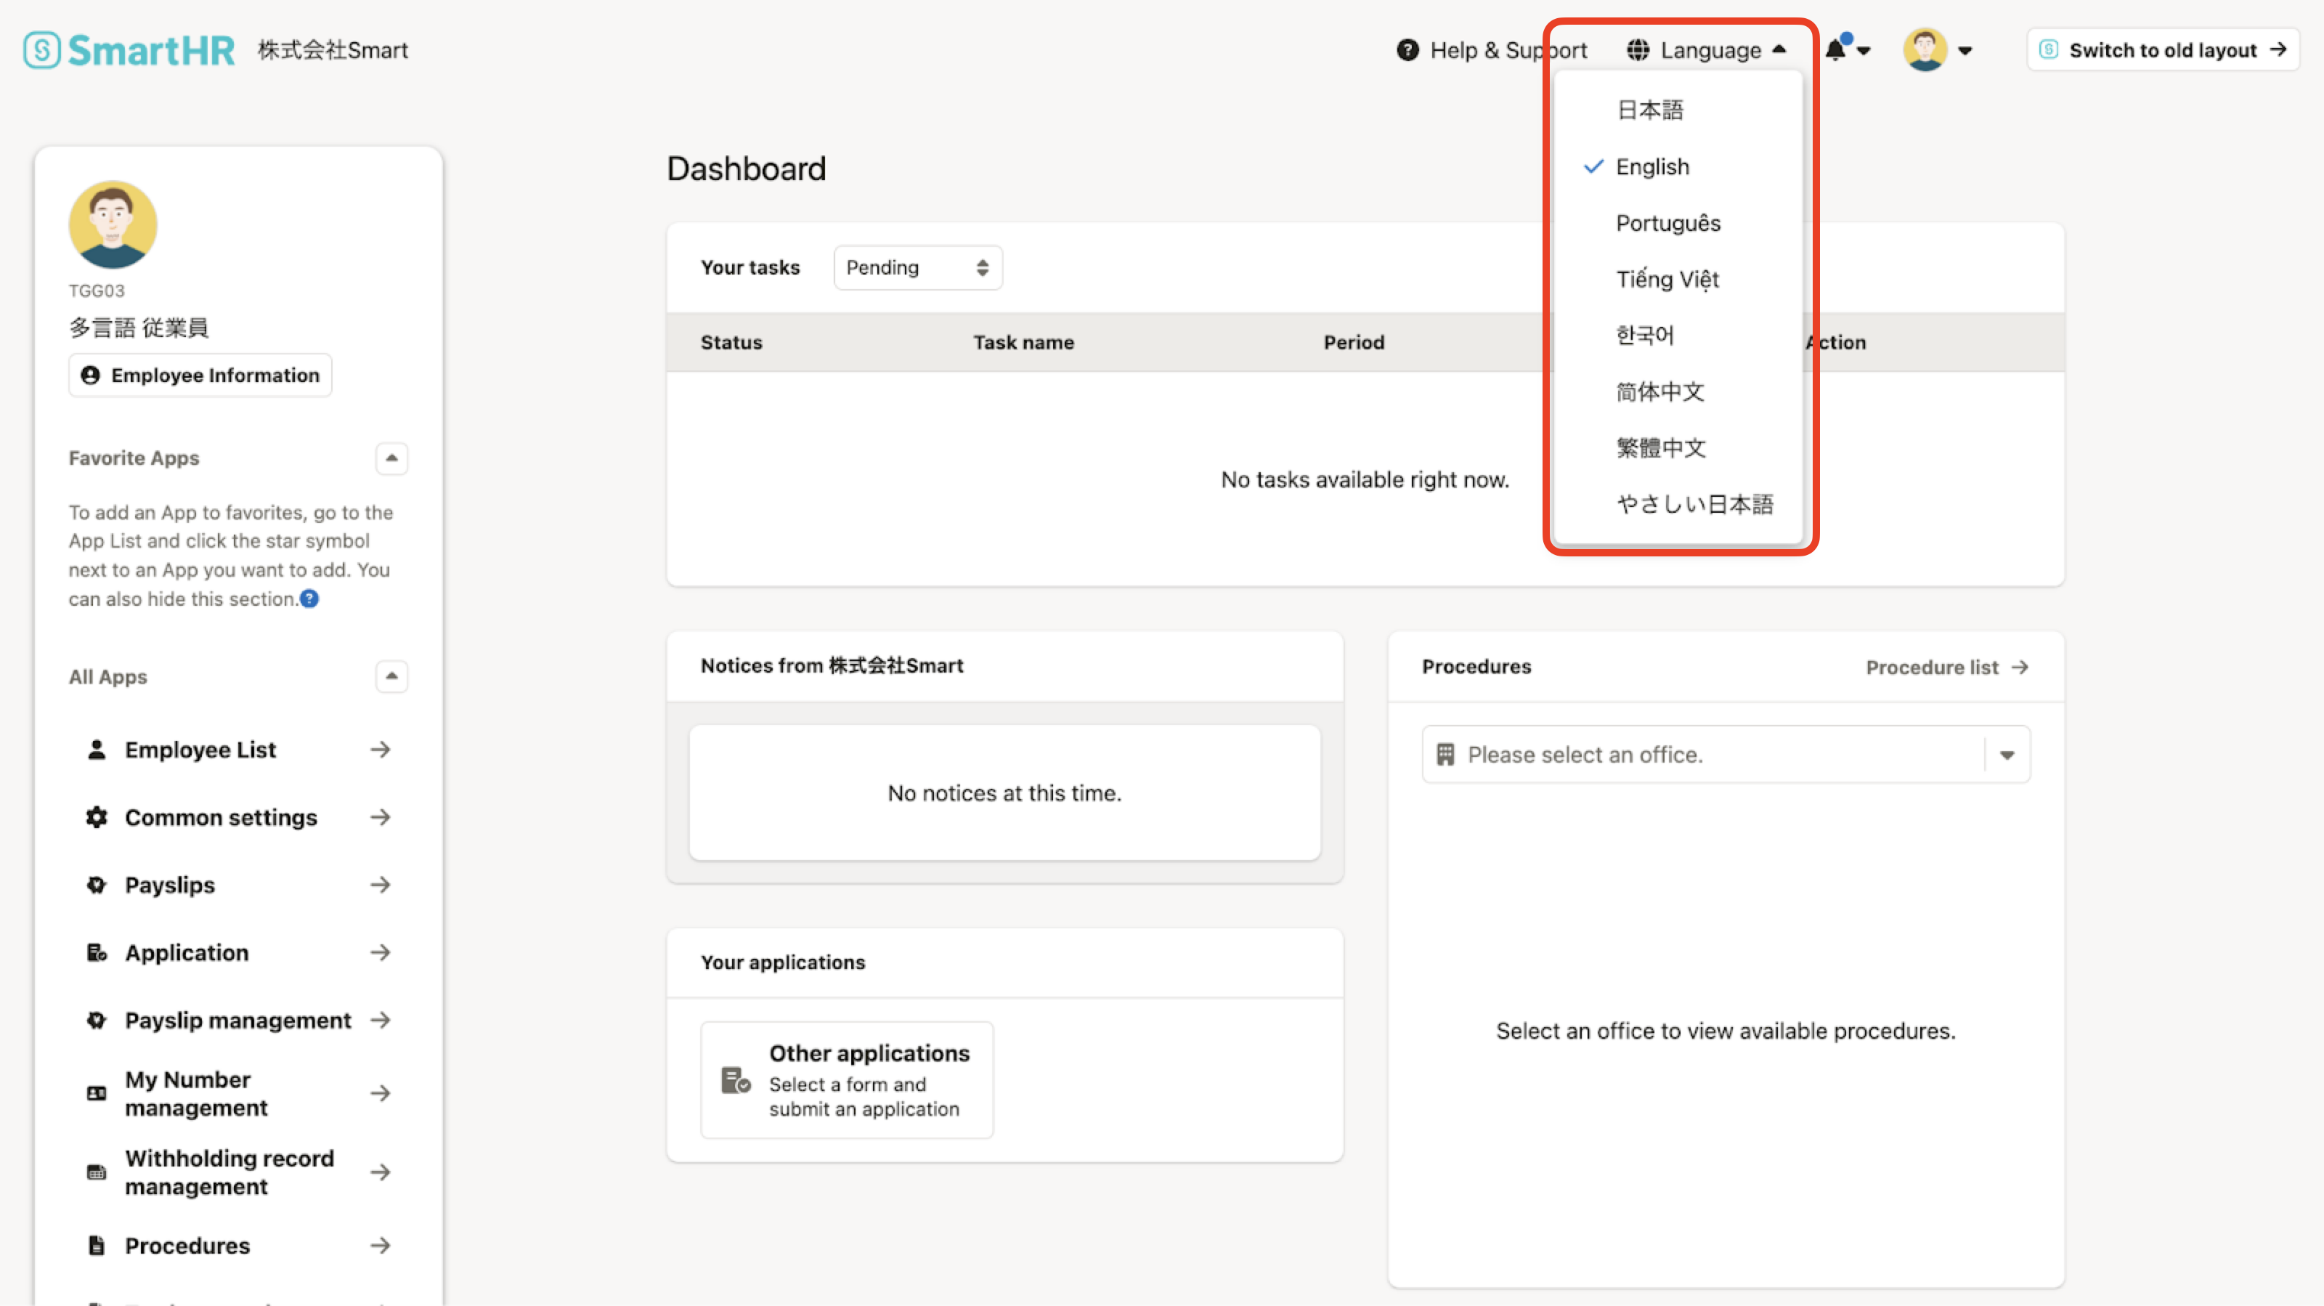This screenshot has width=2324, height=1306.
Task: Choose Português from language list
Action: pyautogui.click(x=1667, y=223)
